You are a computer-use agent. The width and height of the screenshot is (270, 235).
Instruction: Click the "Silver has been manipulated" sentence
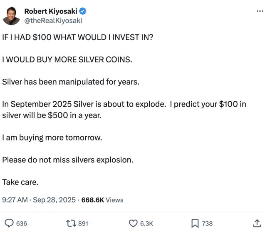coord(71,81)
